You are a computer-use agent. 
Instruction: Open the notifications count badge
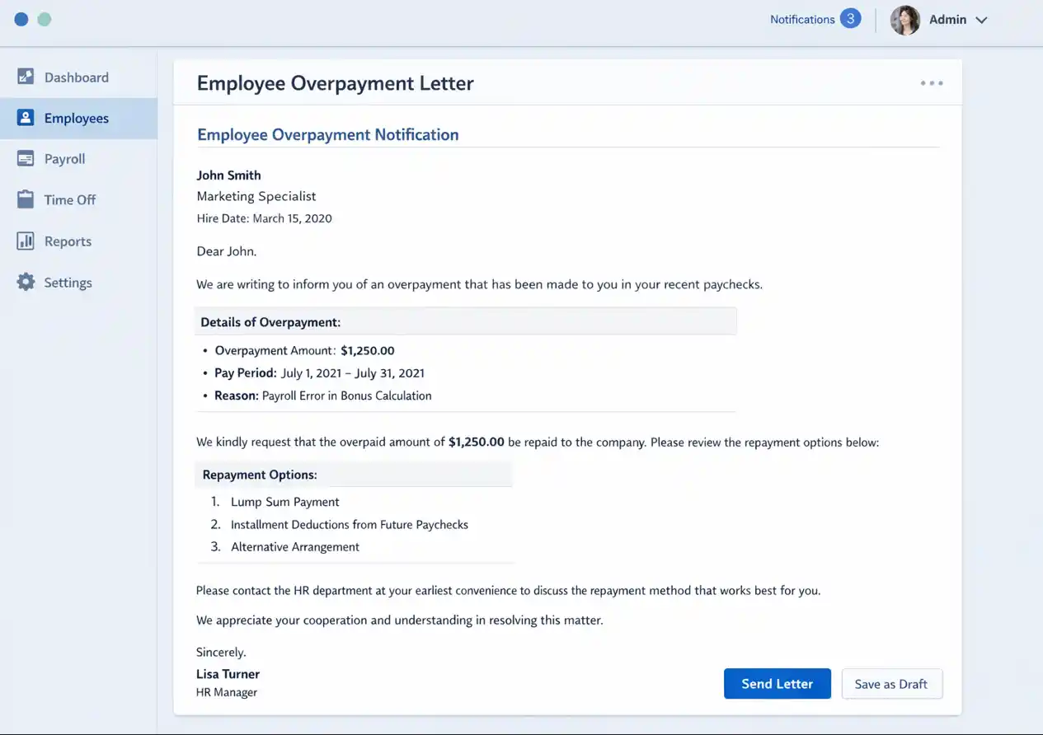coord(851,17)
